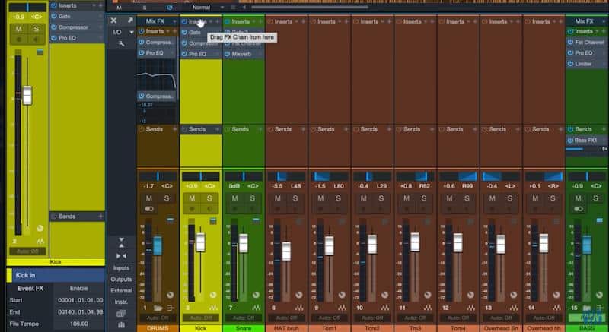Viewport: 609px width, 332px height.
Task: Detach the mixer using the arrow icon
Action: pos(130,21)
